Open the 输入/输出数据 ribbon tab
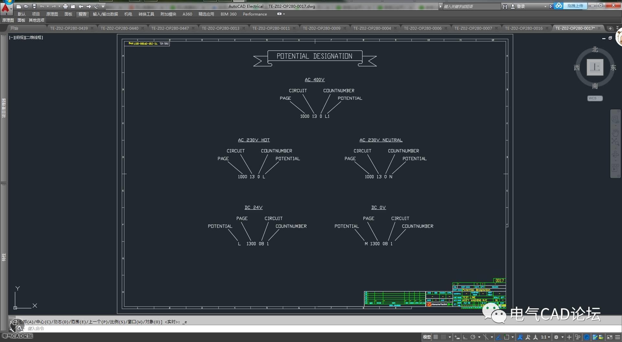The height and width of the screenshot is (342, 622). click(x=105, y=14)
